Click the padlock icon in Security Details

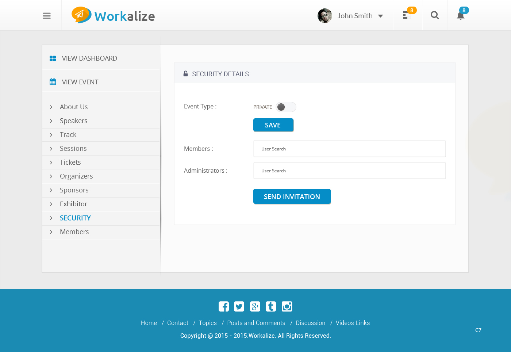click(x=185, y=74)
